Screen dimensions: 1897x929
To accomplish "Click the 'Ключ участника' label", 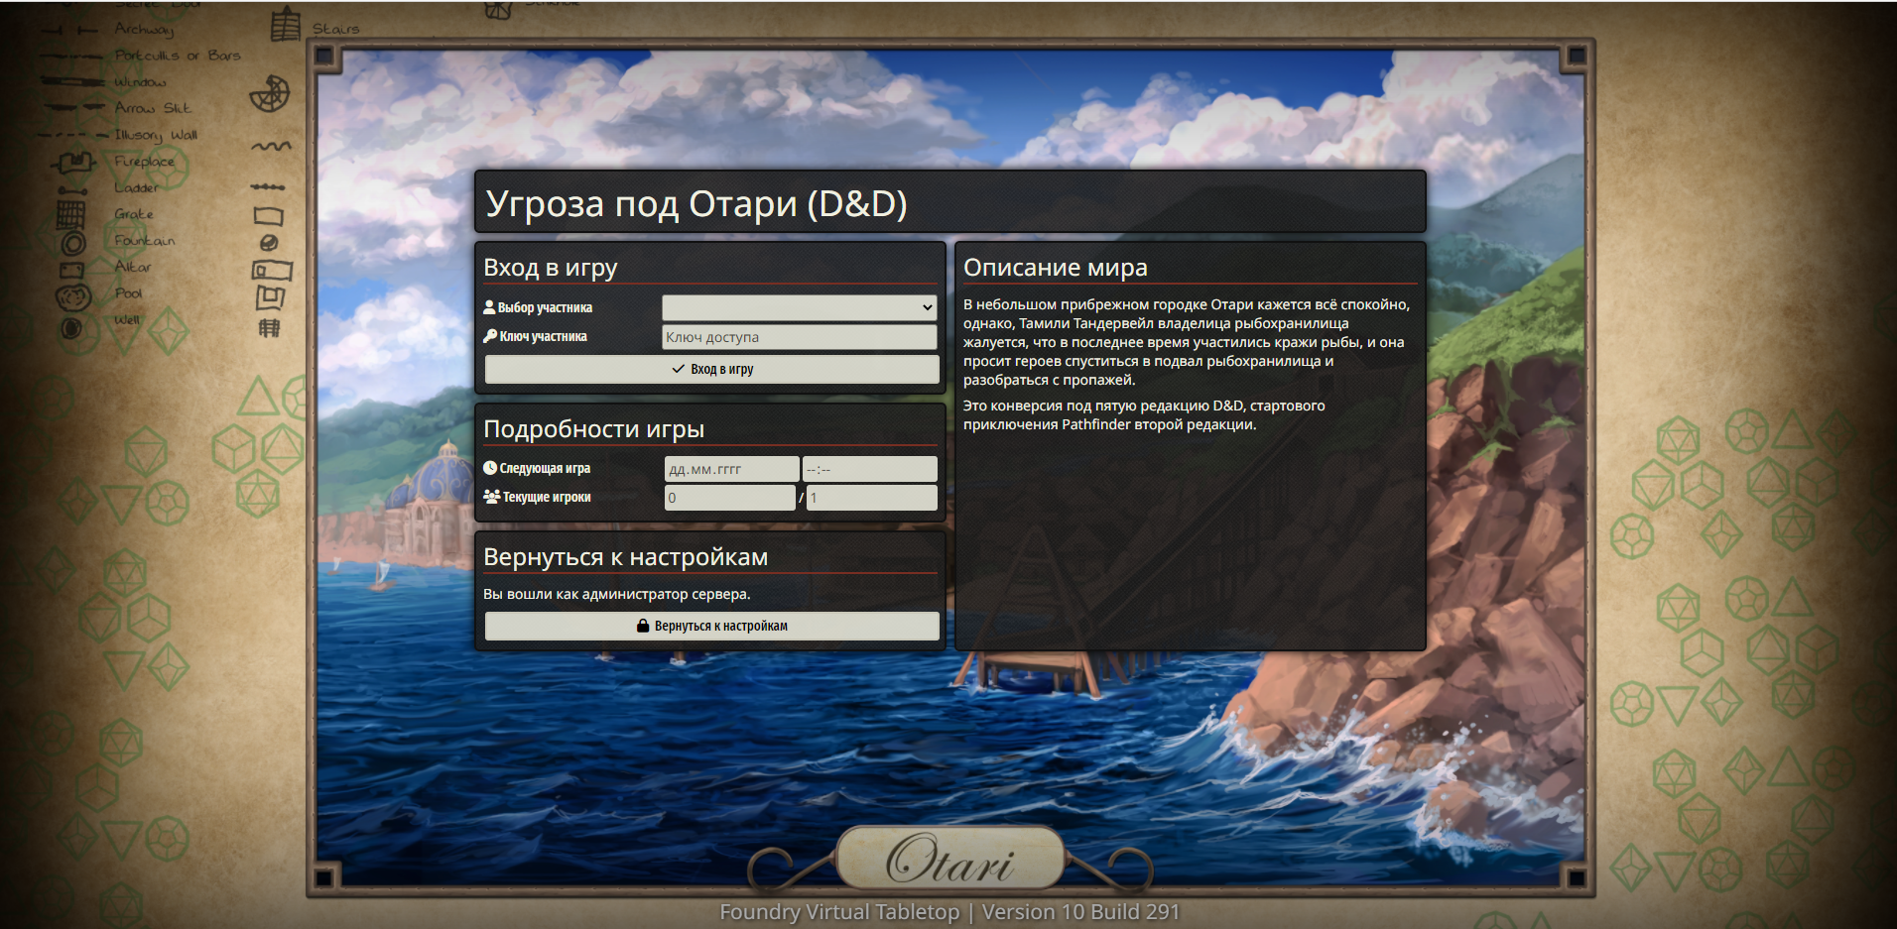I will click(x=543, y=336).
